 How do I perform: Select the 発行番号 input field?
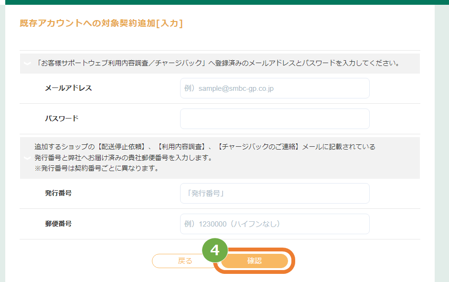275,194
